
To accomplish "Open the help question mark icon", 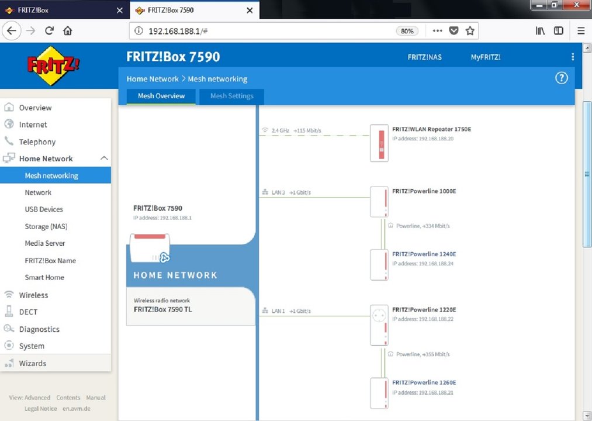I will coord(562,78).
